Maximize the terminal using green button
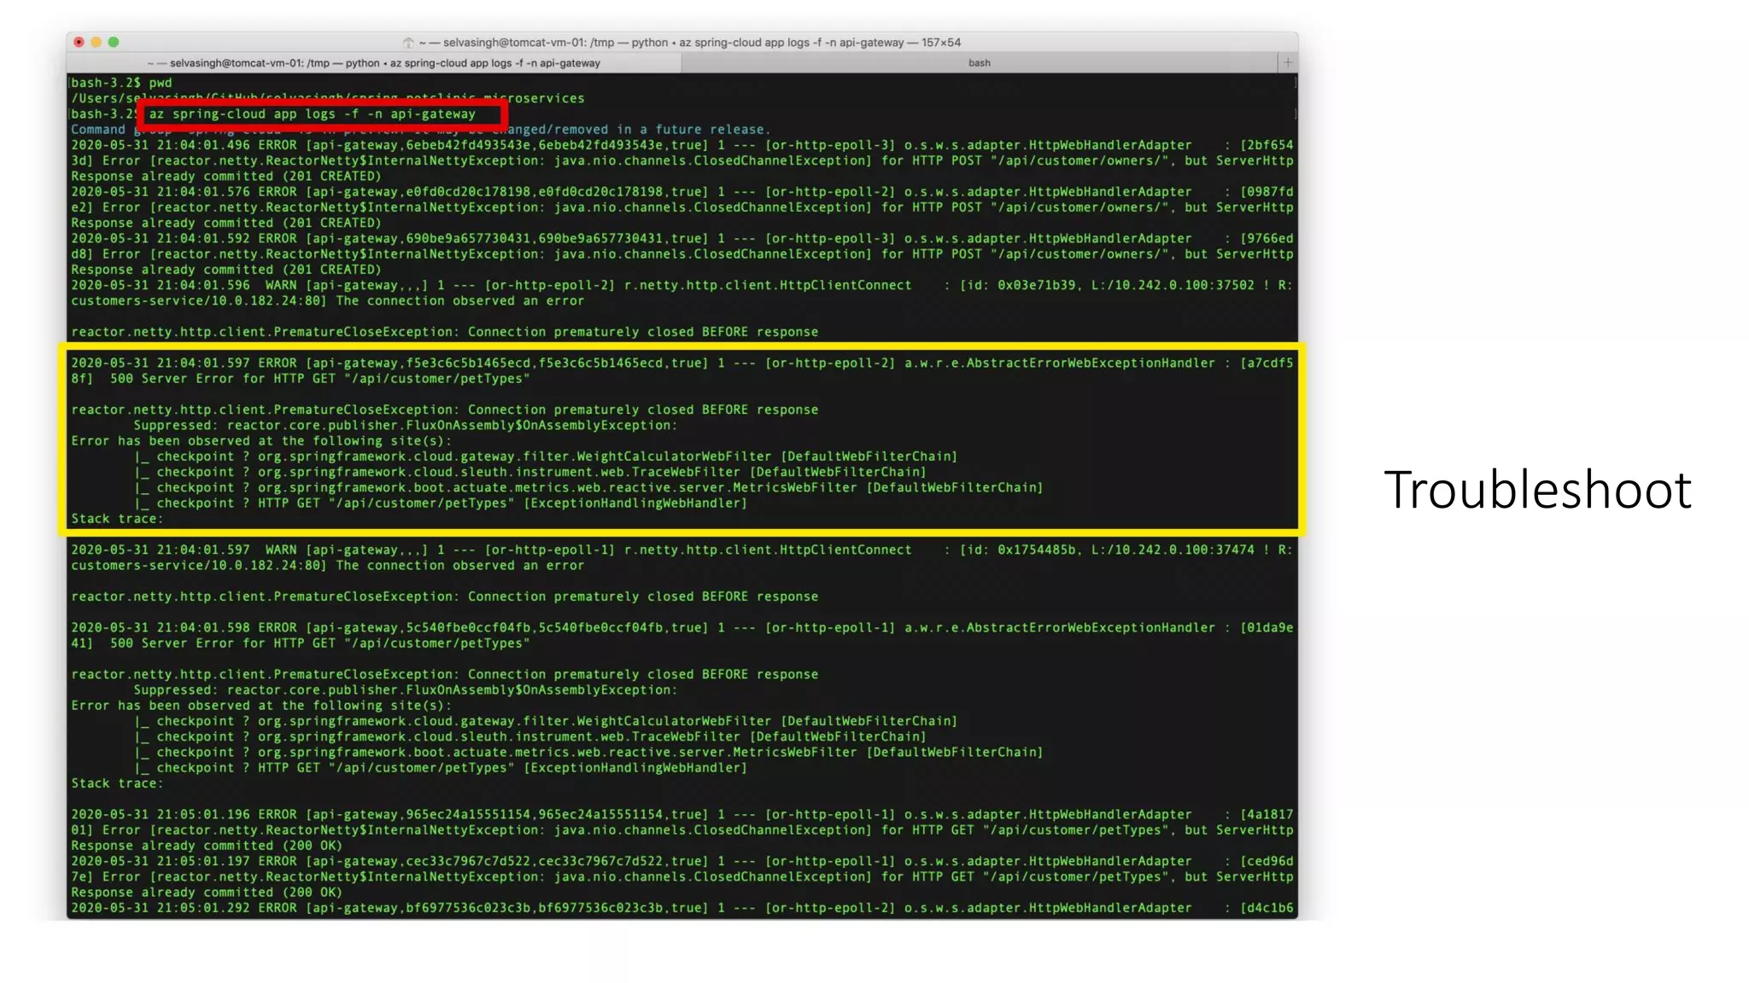Screen dimensions: 1749x983 click(114, 42)
